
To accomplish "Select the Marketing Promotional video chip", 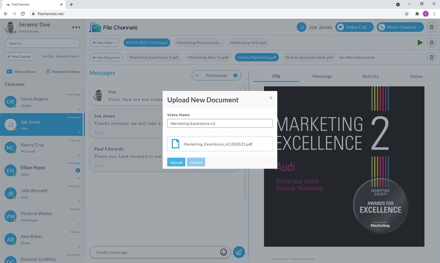I will coord(199,43).
